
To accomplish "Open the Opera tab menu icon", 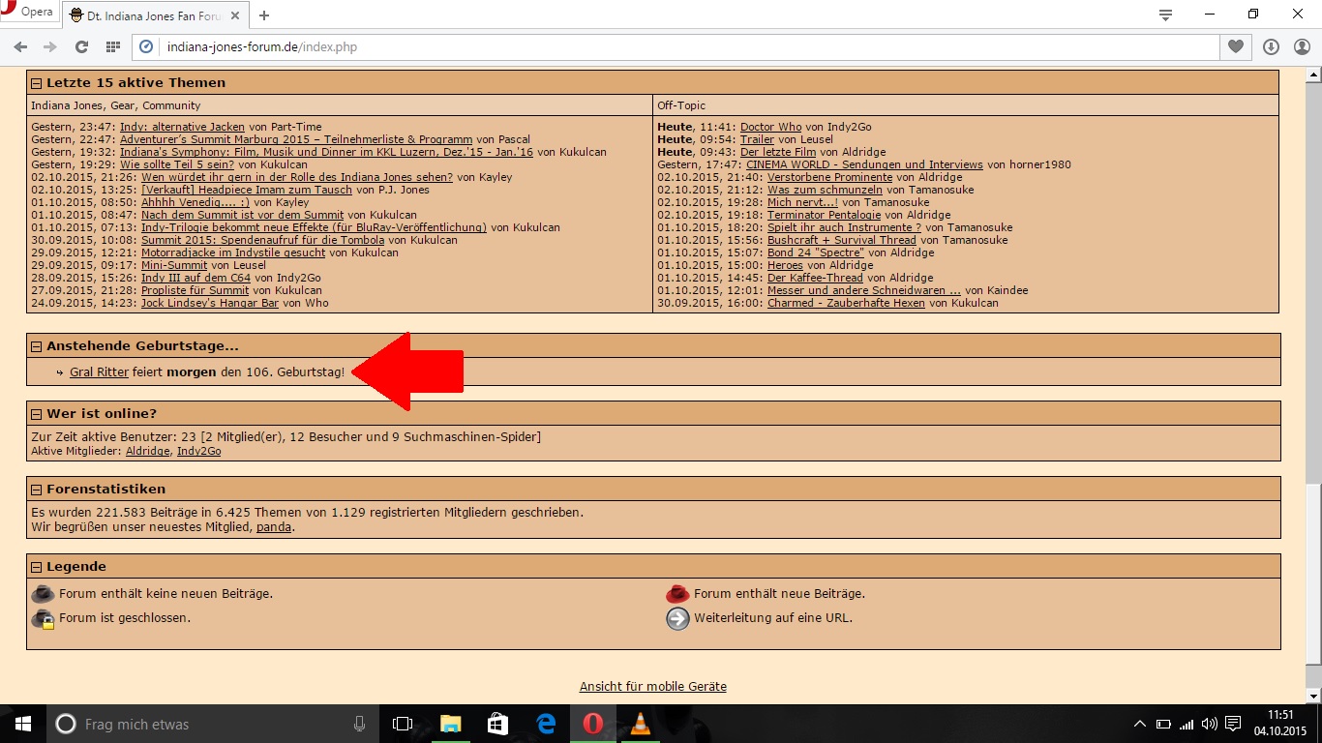I will [1165, 15].
